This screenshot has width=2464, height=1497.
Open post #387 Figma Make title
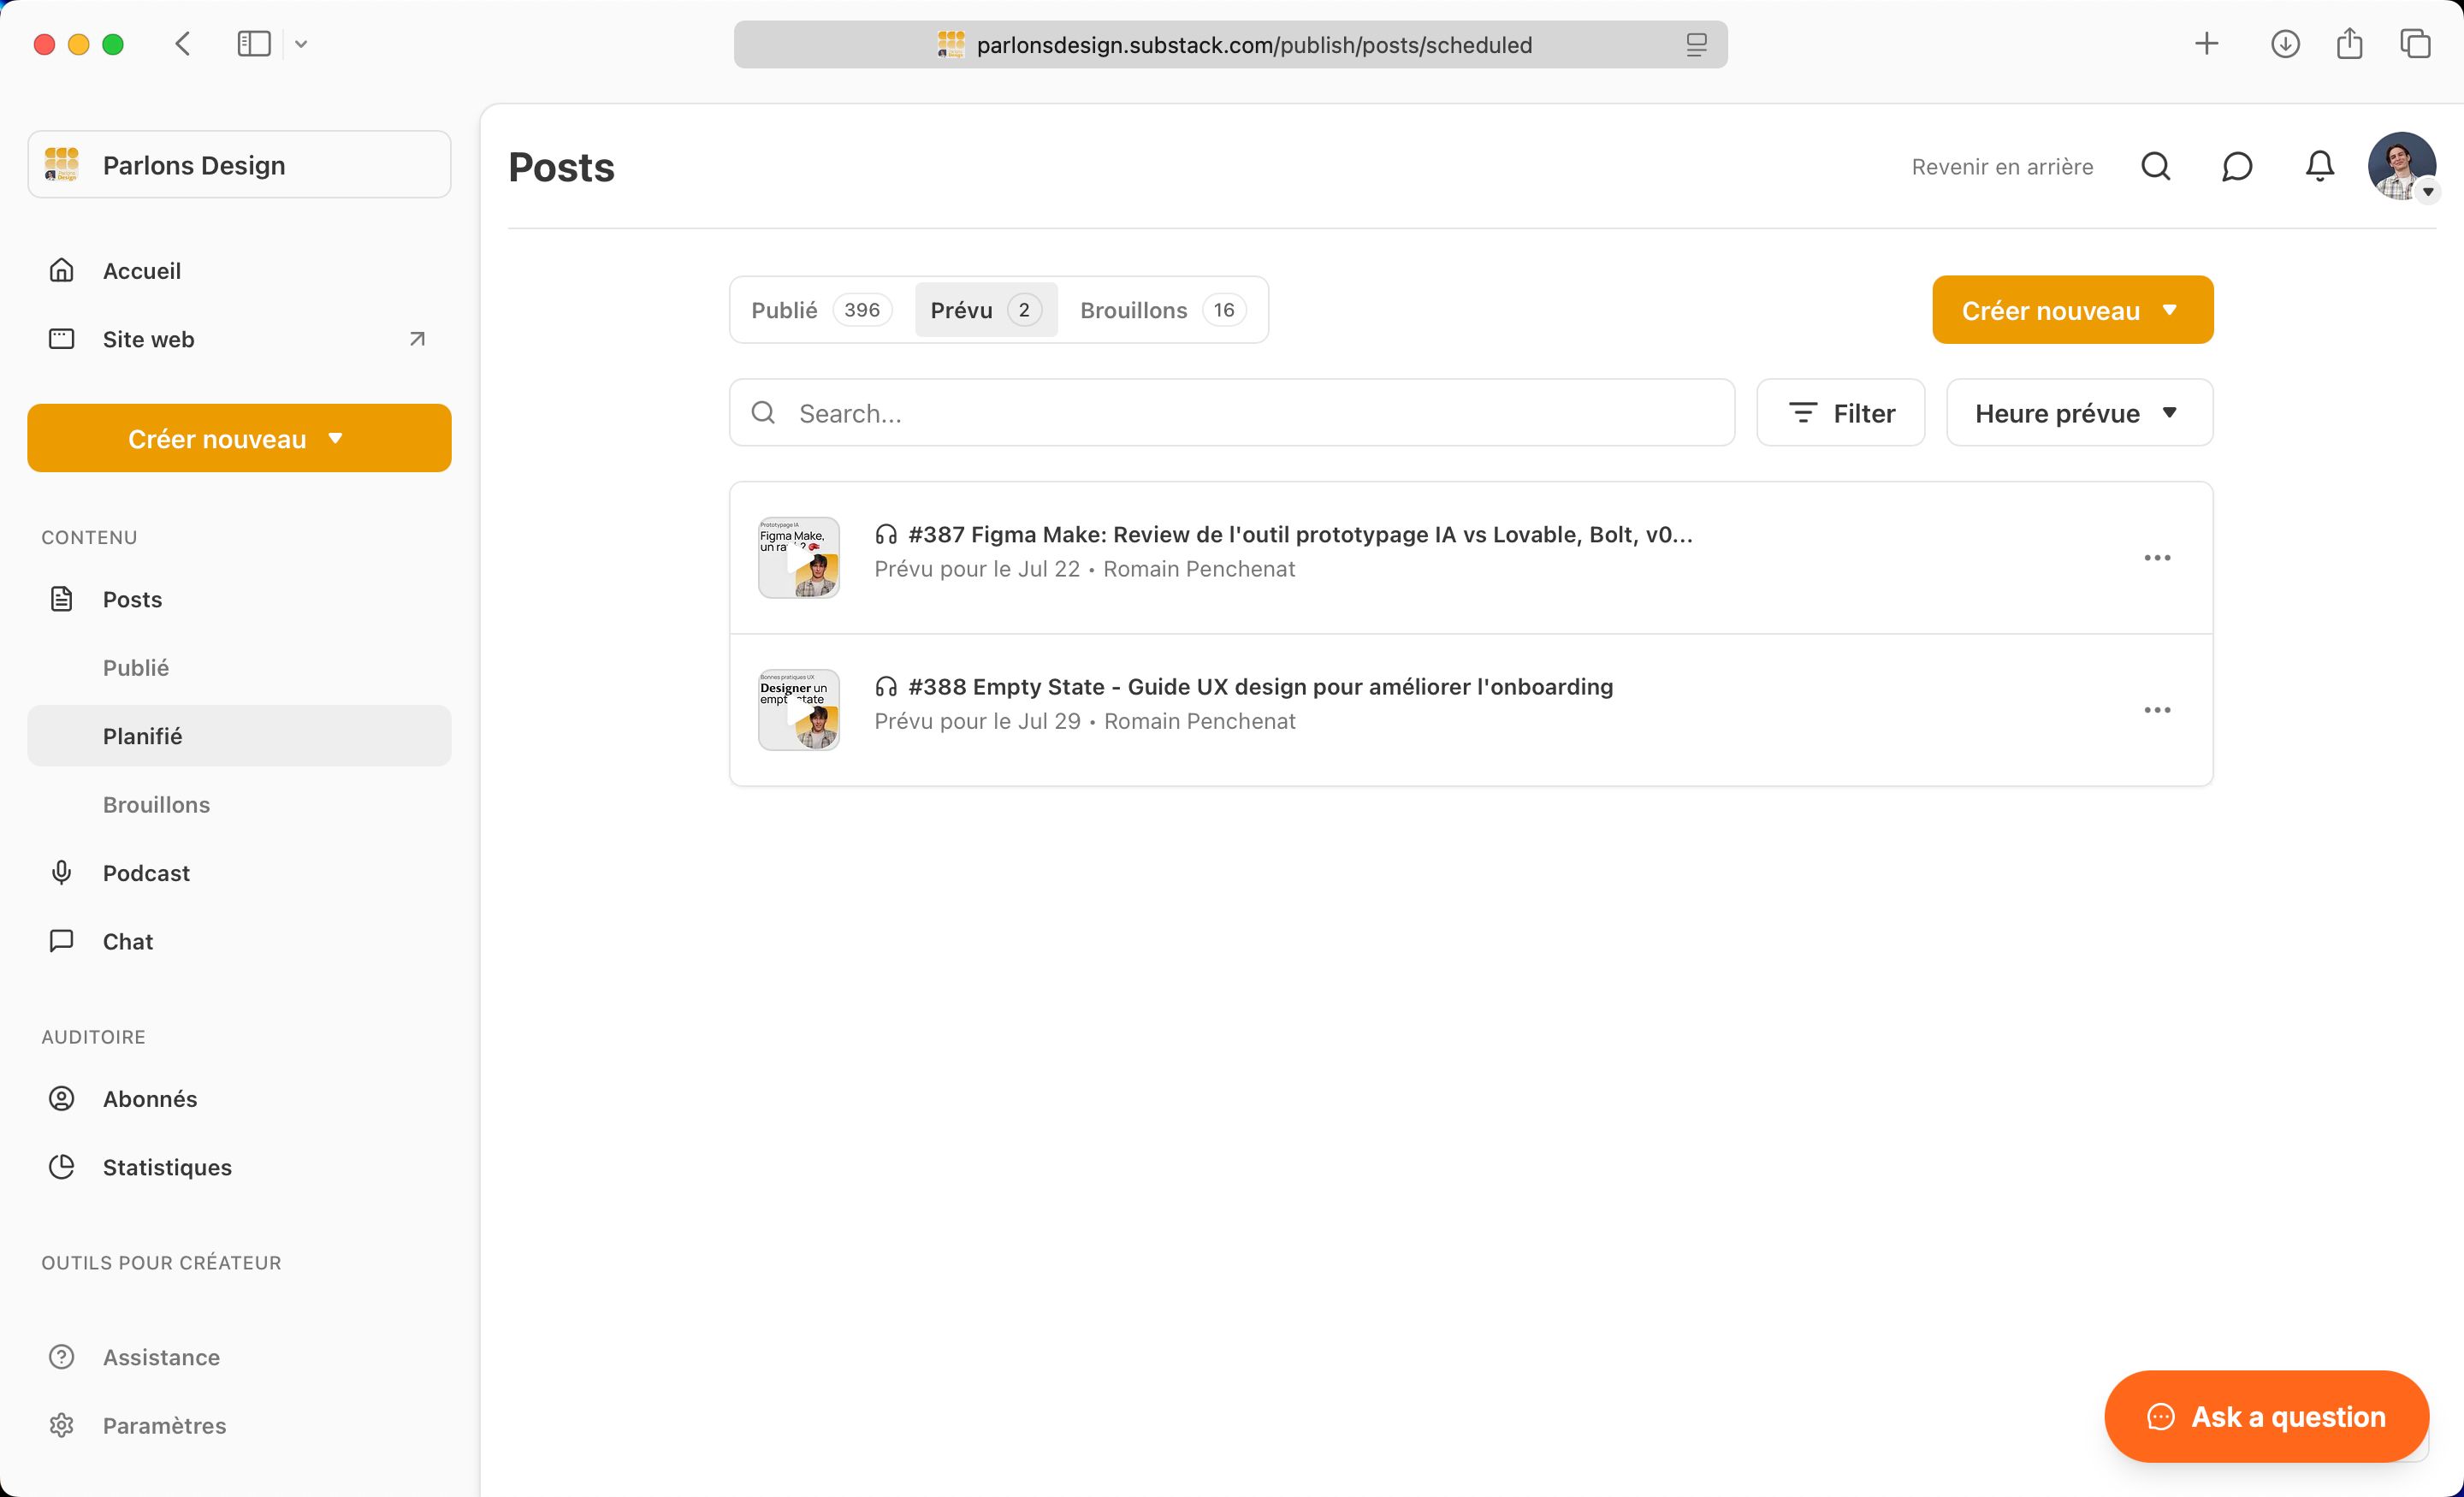1300,535
